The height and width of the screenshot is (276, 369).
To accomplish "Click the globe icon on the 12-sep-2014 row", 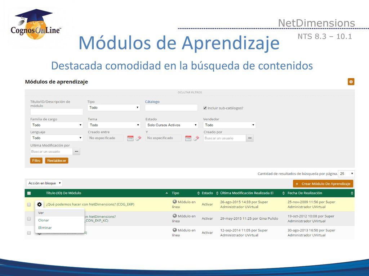I will coord(175,230).
